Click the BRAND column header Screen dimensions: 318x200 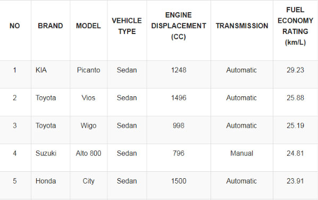pos(51,26)
